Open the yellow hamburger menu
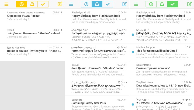Screen dimensions: 194x110 [6, 4]
